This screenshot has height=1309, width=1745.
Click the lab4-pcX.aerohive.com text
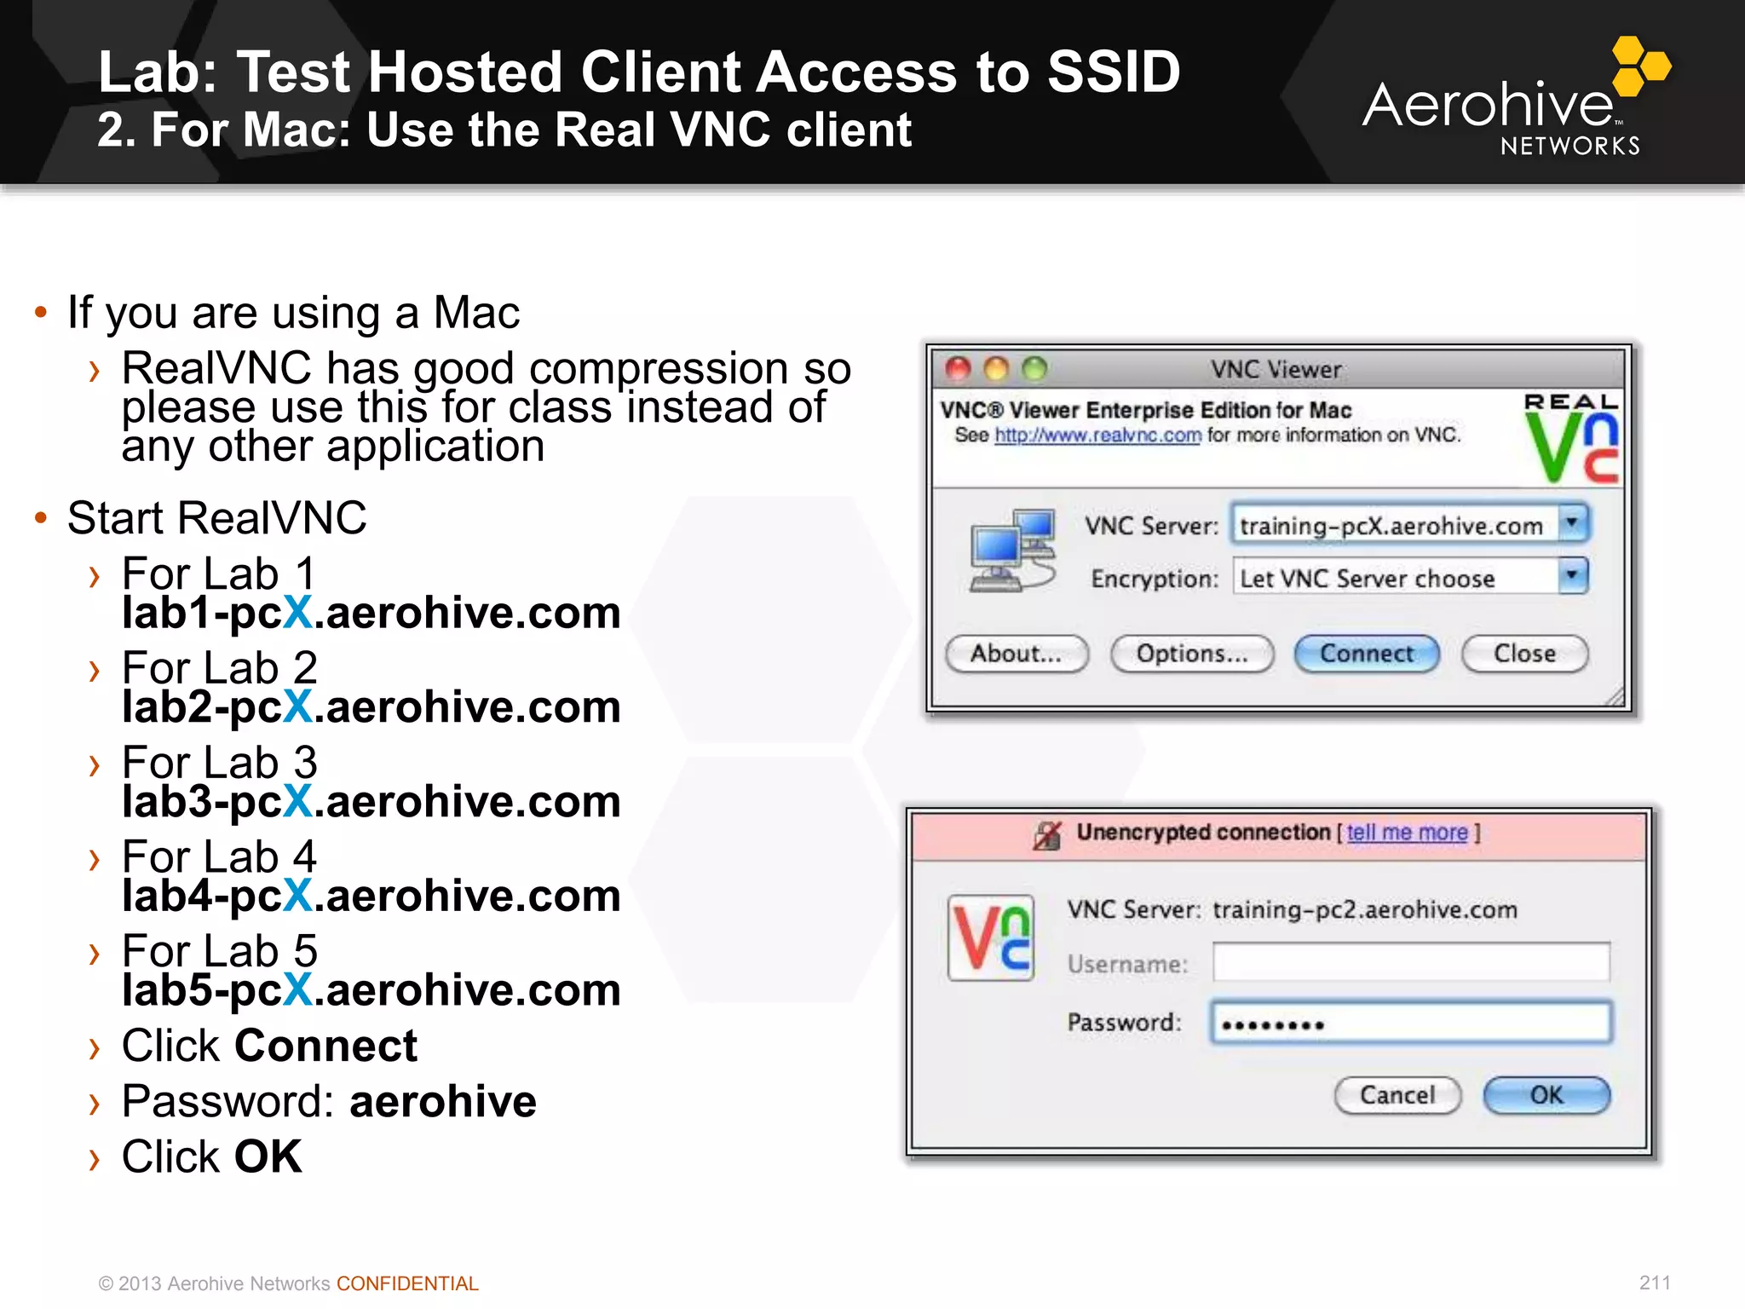pyautogui.click(x=371, y=897)
